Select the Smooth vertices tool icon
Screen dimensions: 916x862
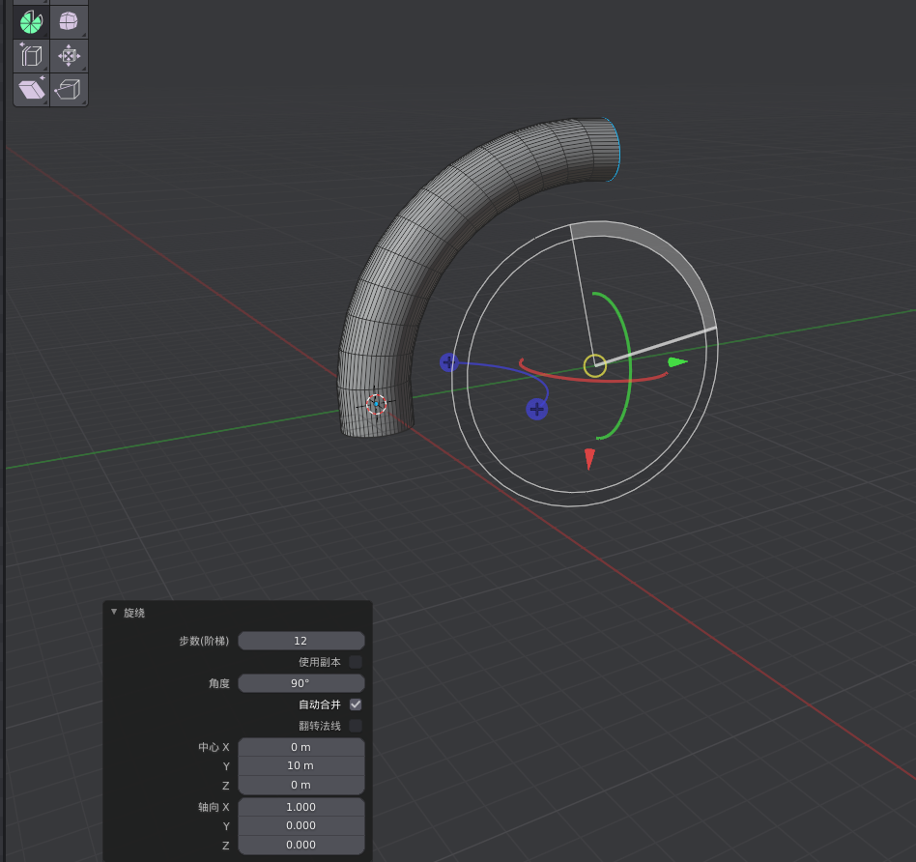[x=69, y=22]
